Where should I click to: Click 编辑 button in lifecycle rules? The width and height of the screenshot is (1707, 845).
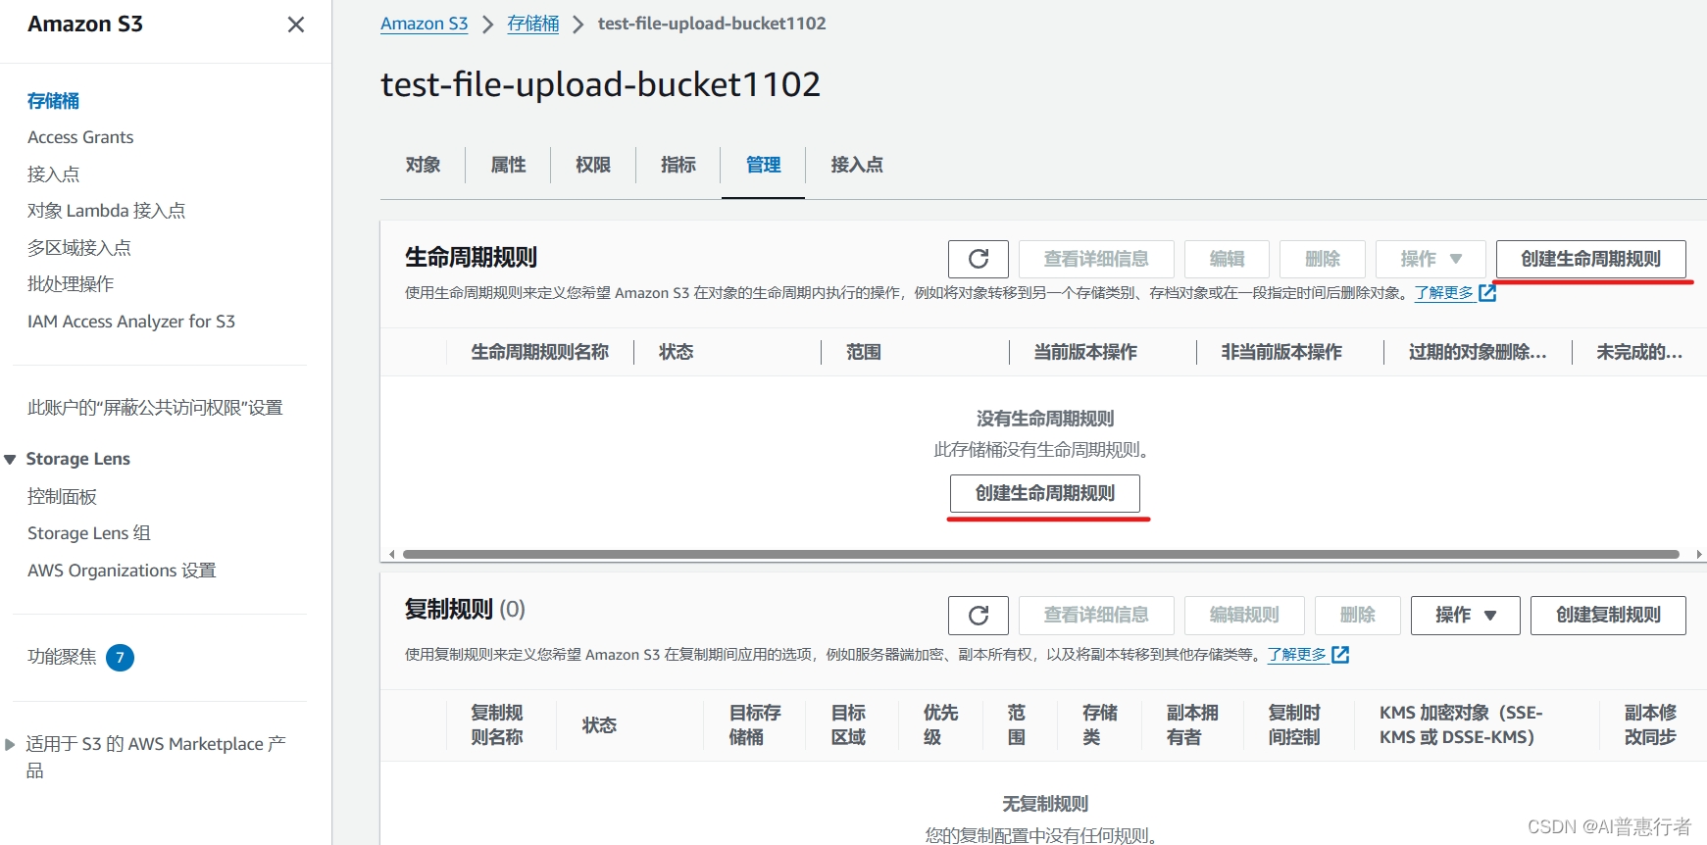(x=1227, y=259)
